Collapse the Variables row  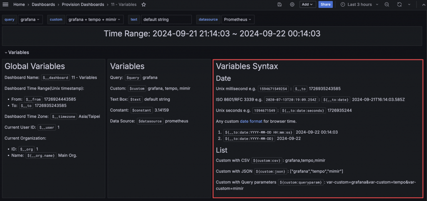point(17,52)
